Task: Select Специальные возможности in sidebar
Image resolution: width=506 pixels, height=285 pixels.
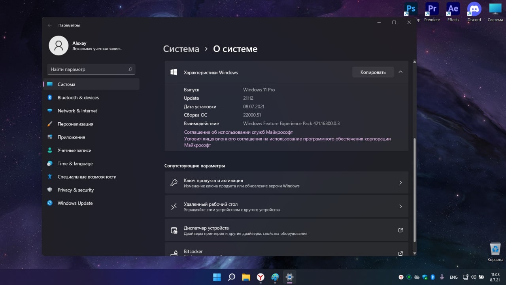Action: tap(91, 177)
